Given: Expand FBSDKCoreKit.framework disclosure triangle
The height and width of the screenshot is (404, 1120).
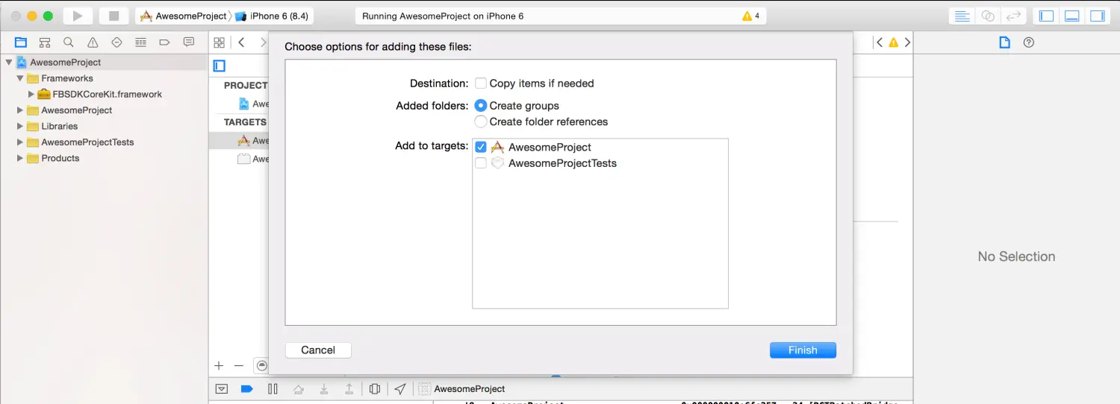Looking at the screenshot, I should pos(31,95).
